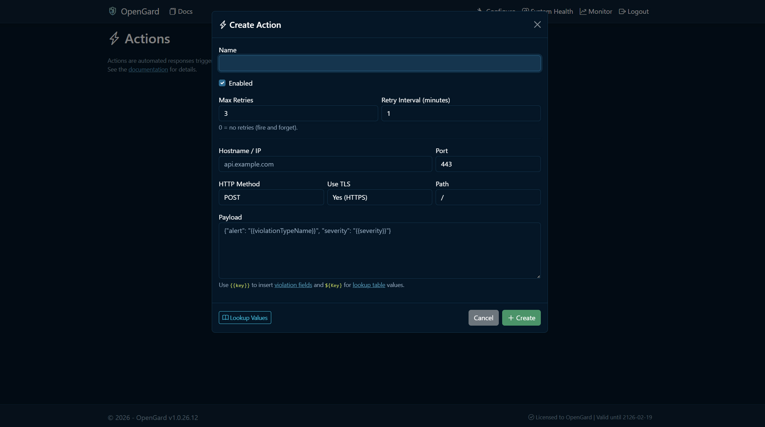Click the book icon next to Docs

172,11
